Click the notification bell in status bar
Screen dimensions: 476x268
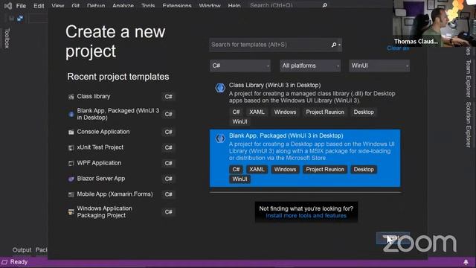[x=466, y=262]
